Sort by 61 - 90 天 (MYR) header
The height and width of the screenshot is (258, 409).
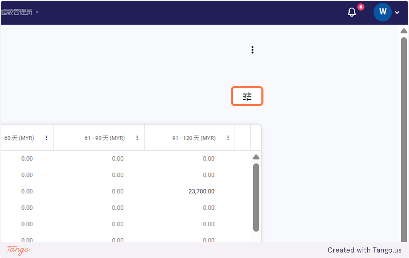(105, 138)
